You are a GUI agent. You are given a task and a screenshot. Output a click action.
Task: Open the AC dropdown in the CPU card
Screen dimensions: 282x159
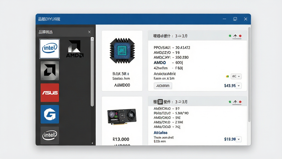coord(236,76)
